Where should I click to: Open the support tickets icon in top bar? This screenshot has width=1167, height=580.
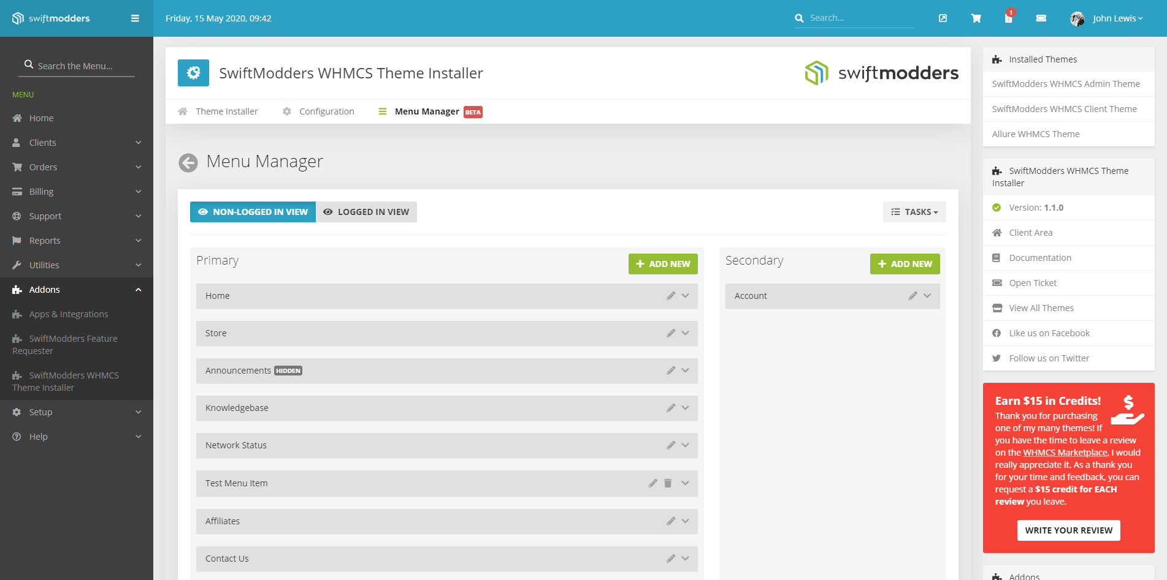[1041, 18]
